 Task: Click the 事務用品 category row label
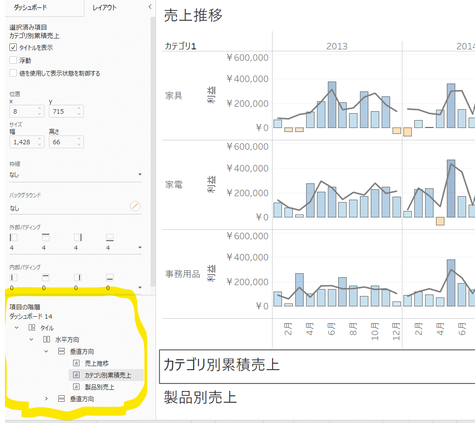click(182, 274)
